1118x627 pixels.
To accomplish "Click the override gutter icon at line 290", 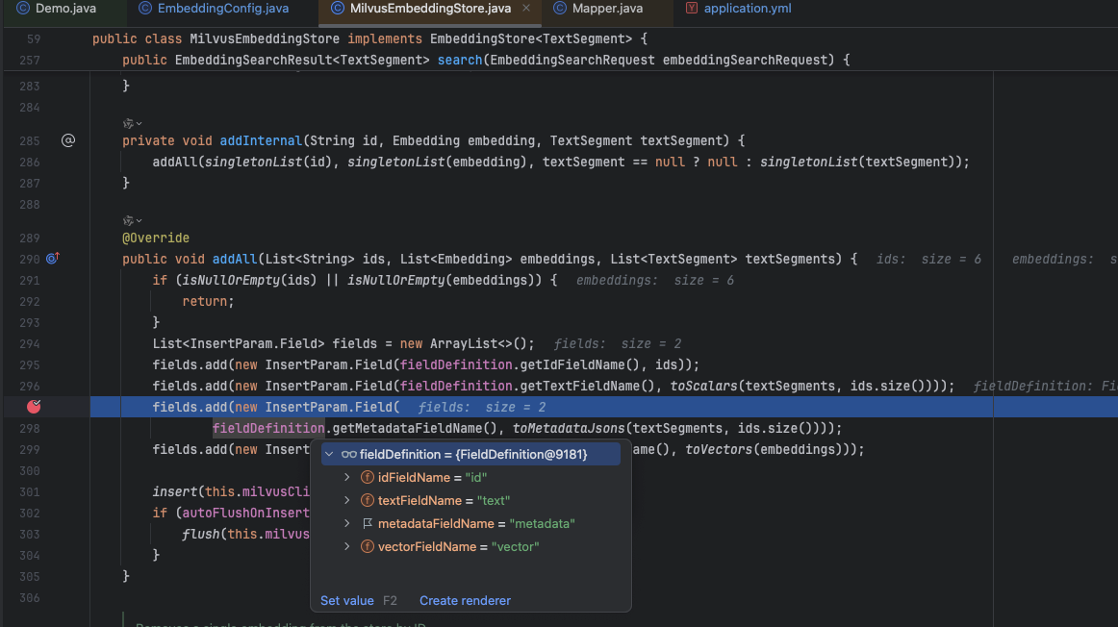I will tap(52, 259).
